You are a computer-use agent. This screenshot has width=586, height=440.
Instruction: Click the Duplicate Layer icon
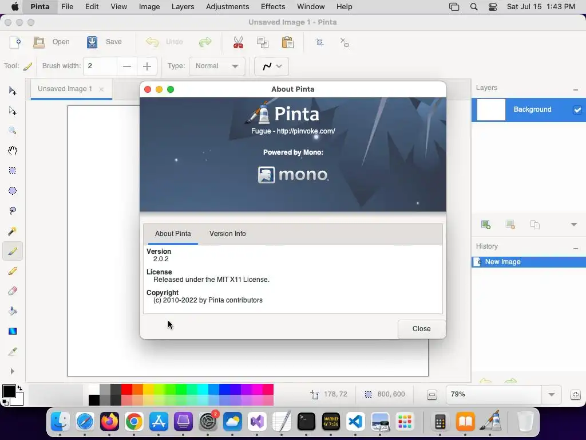point(535,225)
